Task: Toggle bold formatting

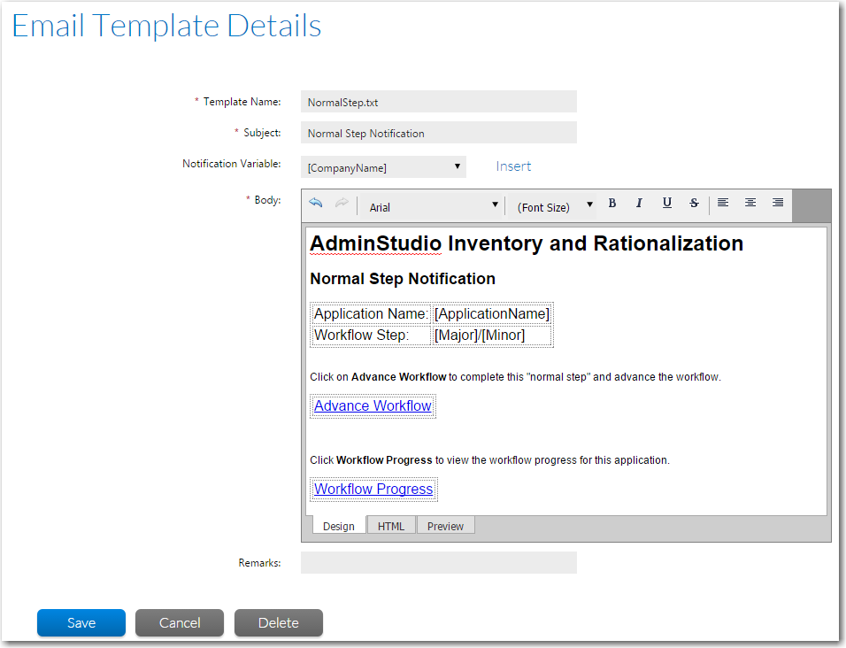Action: tap(611, 203)
